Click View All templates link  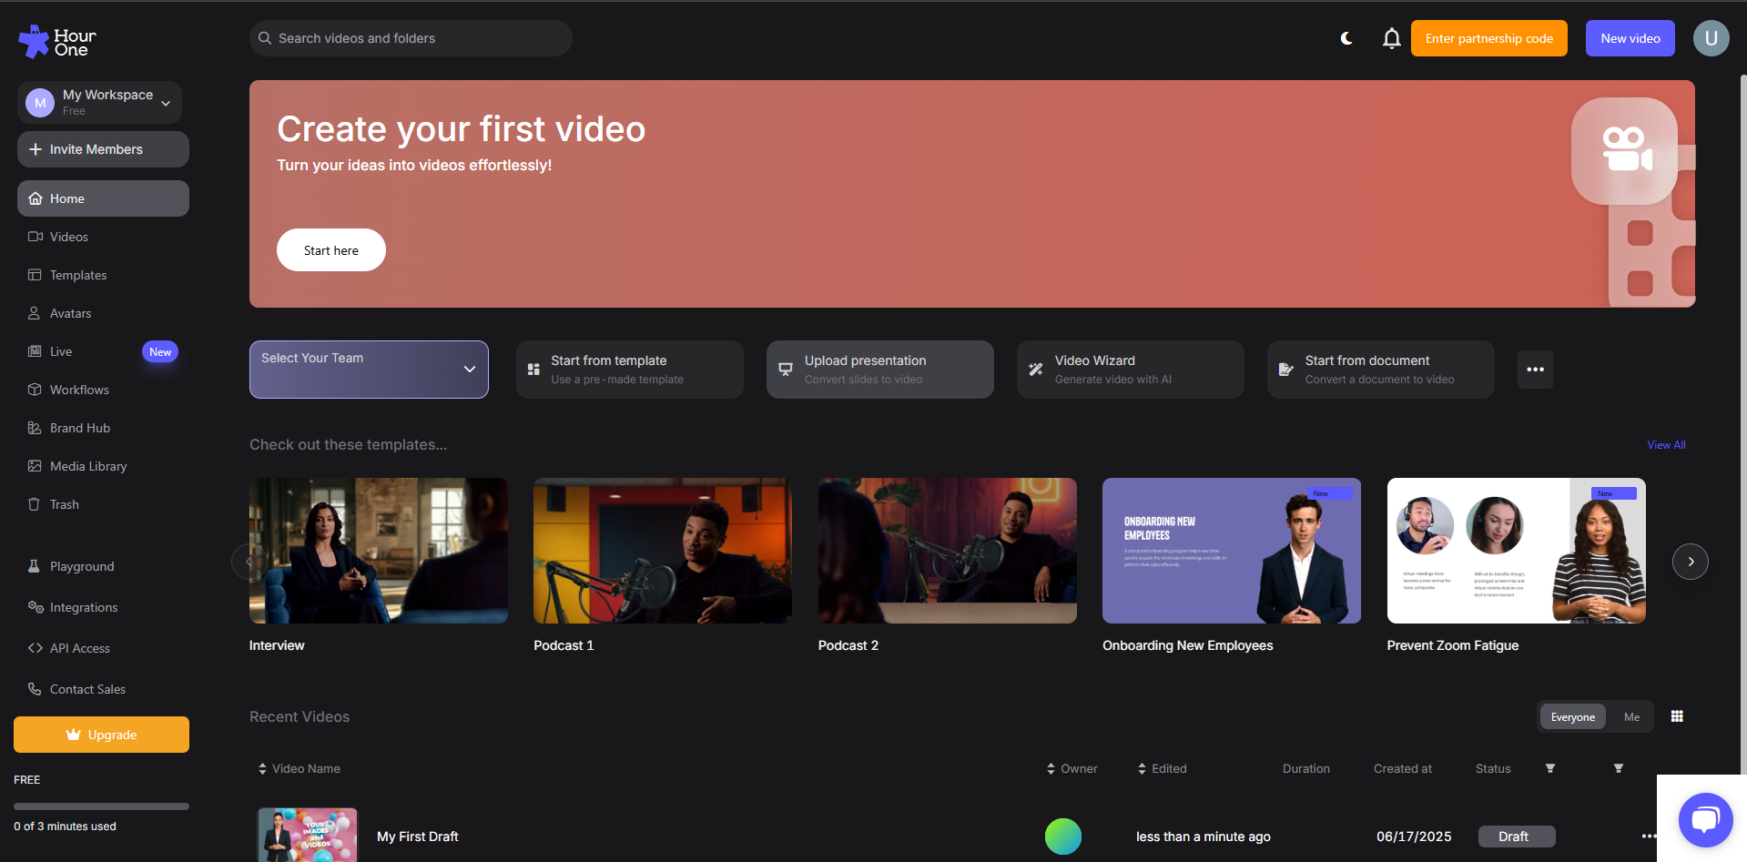point(1665,444)
